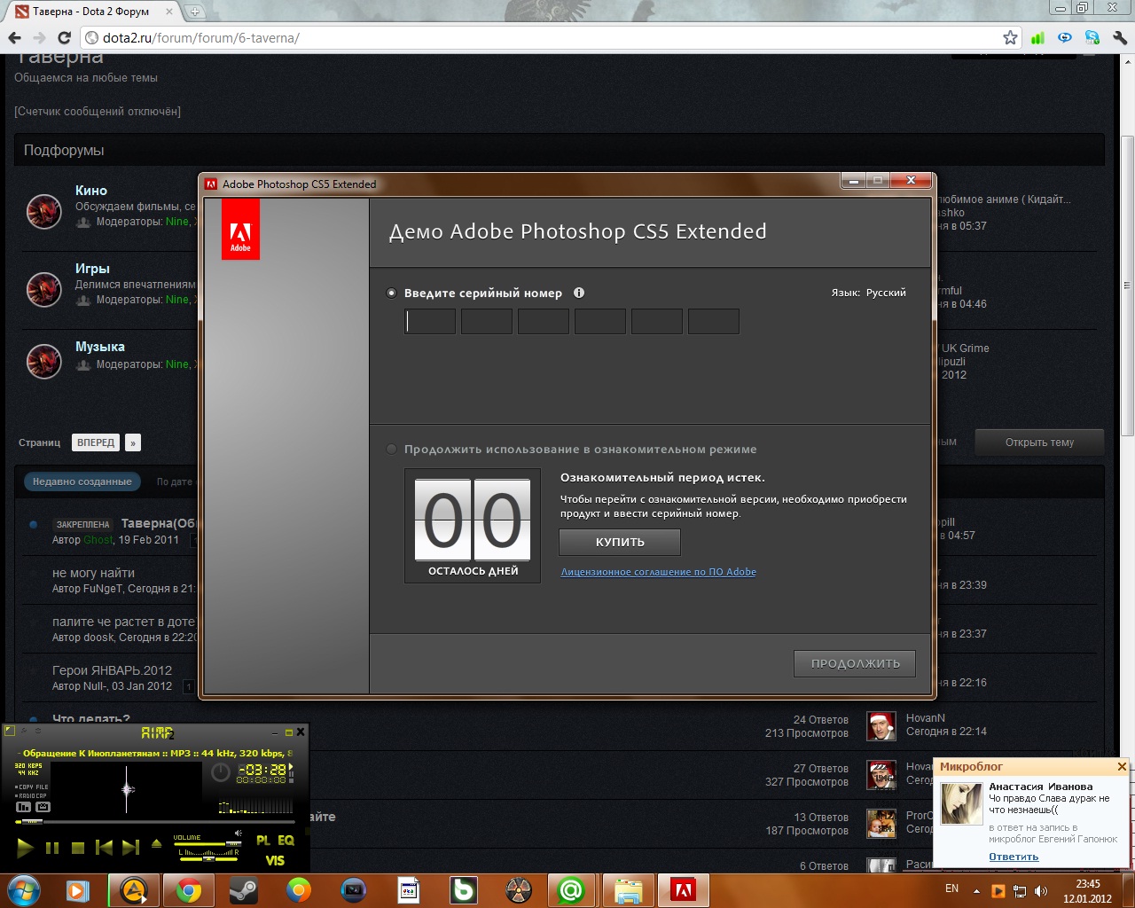This screenshot has height=908, width=1135.
Task: Open the Игры subforum link
Action: (92, 269)
